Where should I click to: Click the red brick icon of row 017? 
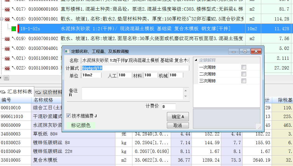pyautogui.click(x=7, y=9)
